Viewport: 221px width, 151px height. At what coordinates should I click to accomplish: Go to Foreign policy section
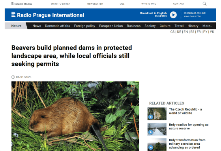point(84,26)
